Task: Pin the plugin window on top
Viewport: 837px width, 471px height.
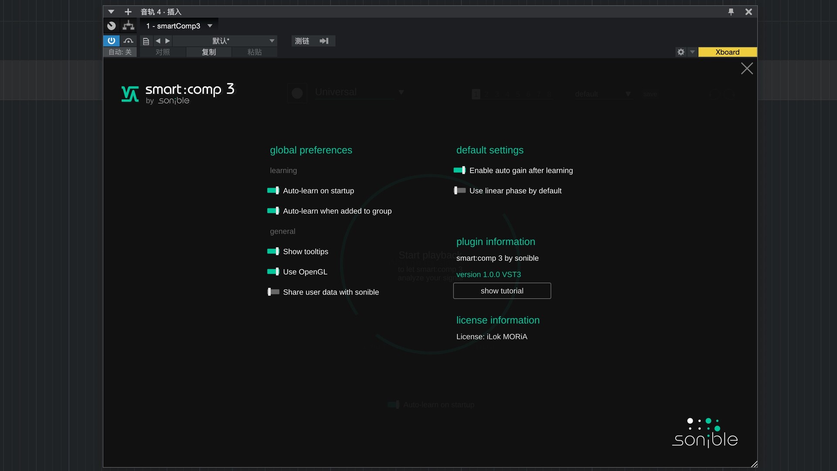Action: click(x=731, y=12)
